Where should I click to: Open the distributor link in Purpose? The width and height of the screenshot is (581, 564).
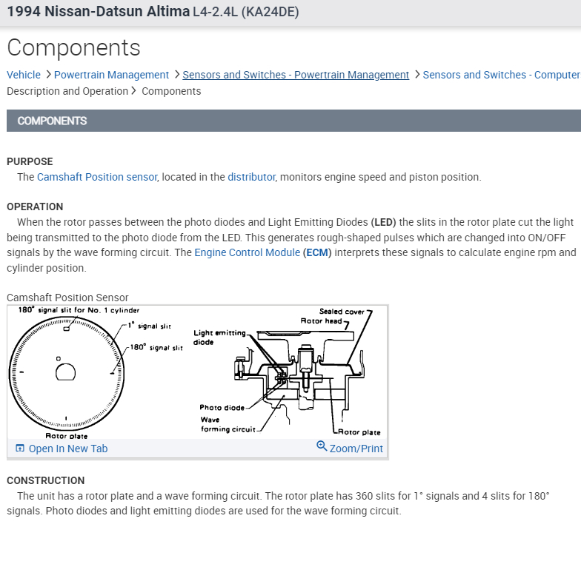click(251, 177)
